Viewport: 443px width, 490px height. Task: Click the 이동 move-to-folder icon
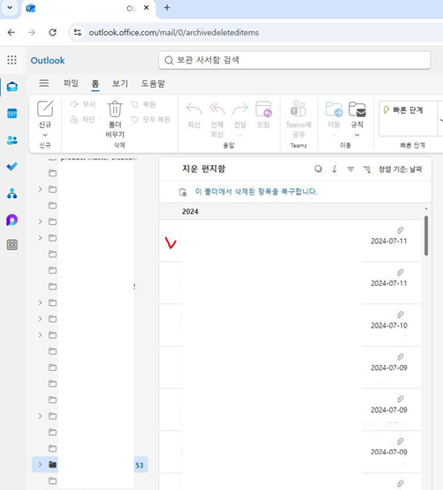pos(334,109)
